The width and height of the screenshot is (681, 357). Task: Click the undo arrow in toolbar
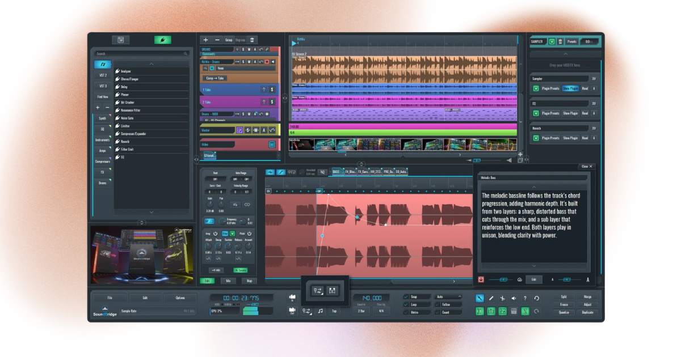pyautogui.click(x=536, y=298)
